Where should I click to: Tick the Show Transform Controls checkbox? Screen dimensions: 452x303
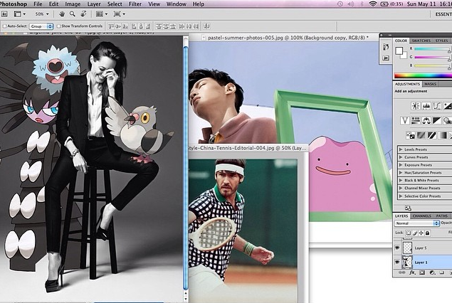57,26
